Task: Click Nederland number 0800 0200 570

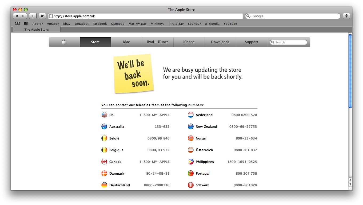Action: pyautogui.click(x=244, y=115)
